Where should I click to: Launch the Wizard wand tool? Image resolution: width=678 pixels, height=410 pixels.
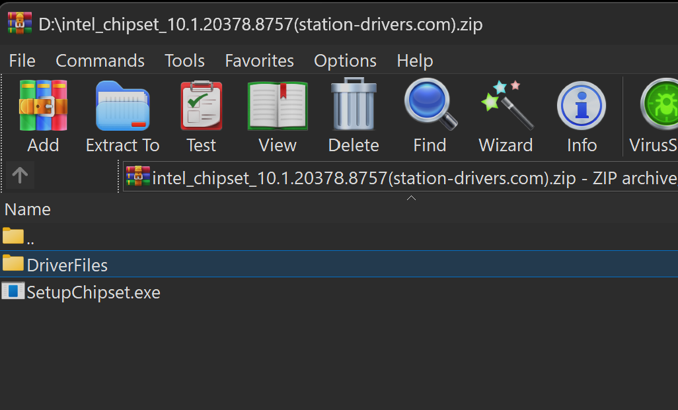506,106
